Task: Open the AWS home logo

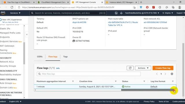Action: point(3,13)
